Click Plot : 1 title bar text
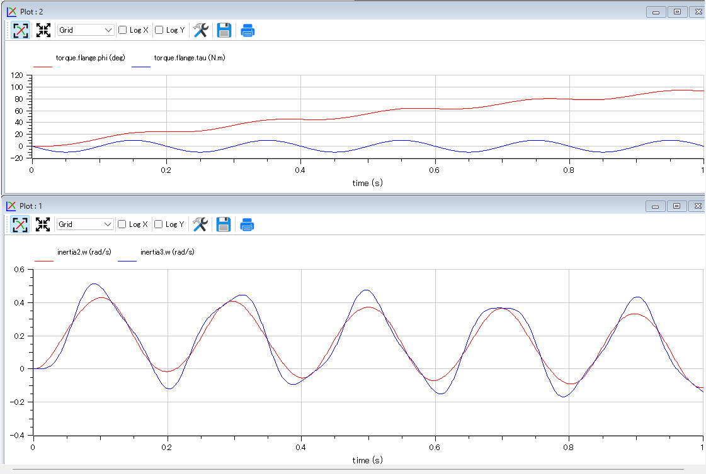 pyautogui.click(x=31, y=206)
